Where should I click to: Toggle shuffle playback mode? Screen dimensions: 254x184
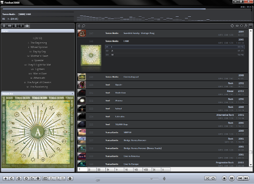pyautogui.click(x=207, y=178)
